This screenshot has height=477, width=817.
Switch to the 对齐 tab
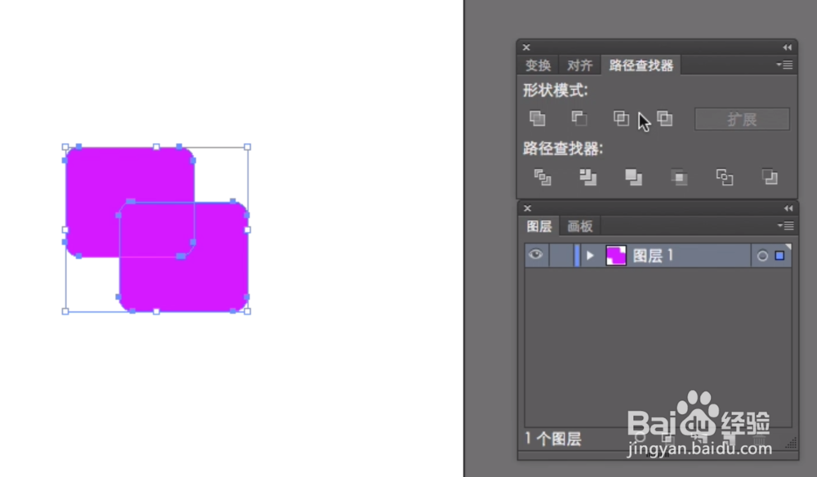tap(579, 65)
